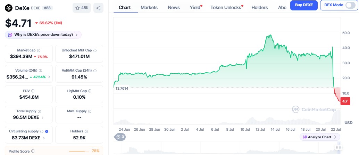
Task: Expand Circulating supply 83.73M DEXE chevron
Action: (x=44, y=138)
